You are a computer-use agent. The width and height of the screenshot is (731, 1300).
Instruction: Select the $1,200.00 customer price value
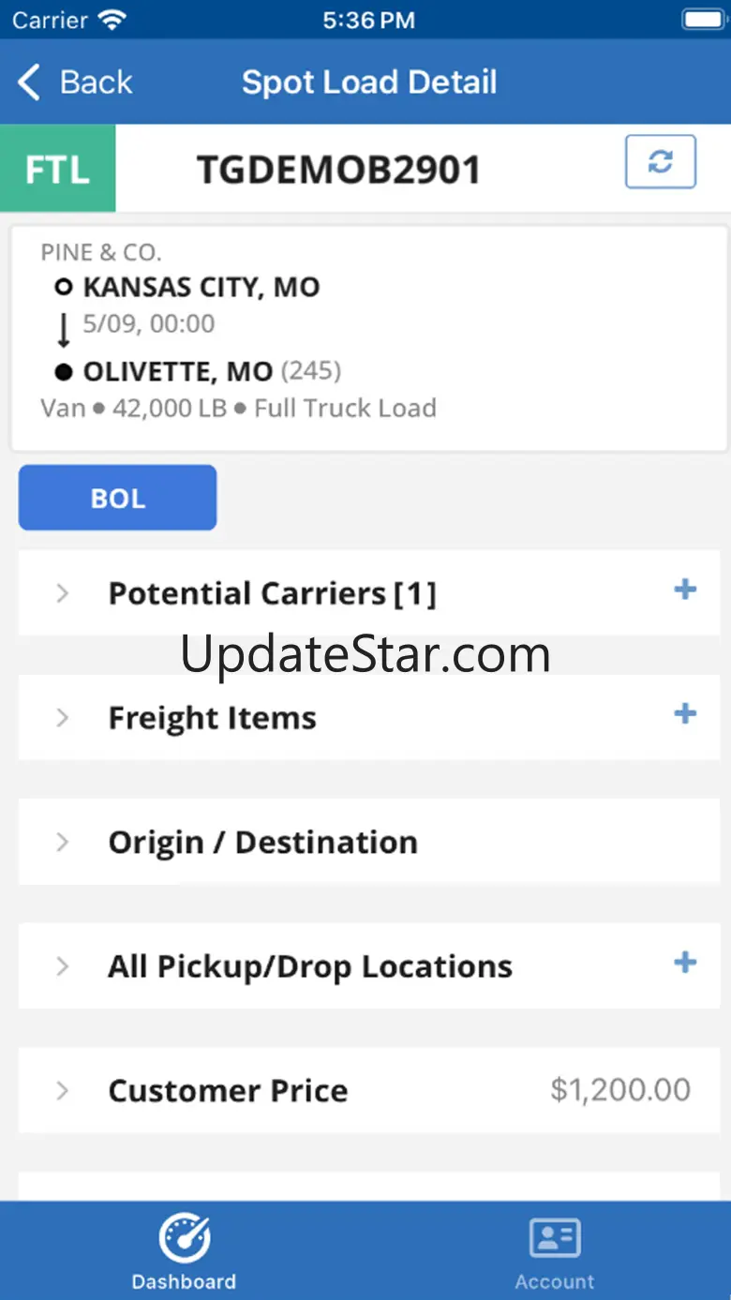click(x=620, y=1090)
